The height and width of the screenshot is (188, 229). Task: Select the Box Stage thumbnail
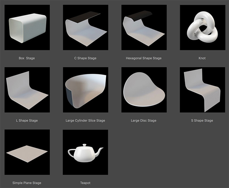(x=27, y=27)
